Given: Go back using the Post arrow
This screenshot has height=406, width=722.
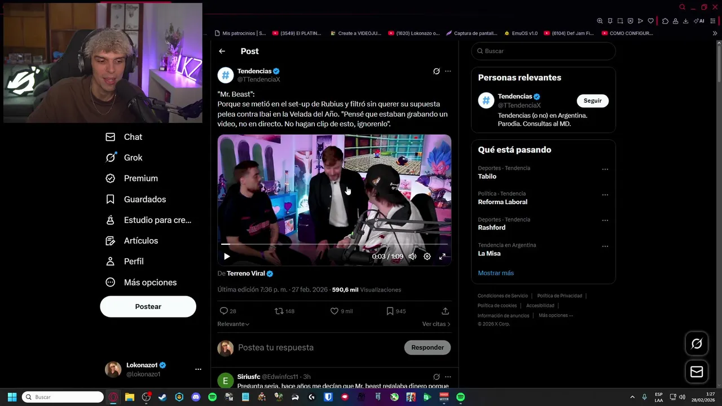Looking at the screenshot, I should pyautogui.click(x=222, y=51).
